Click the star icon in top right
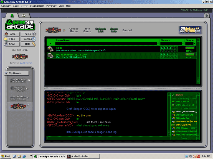The height and width of the screenshot is (159, 213). point(207,15)
